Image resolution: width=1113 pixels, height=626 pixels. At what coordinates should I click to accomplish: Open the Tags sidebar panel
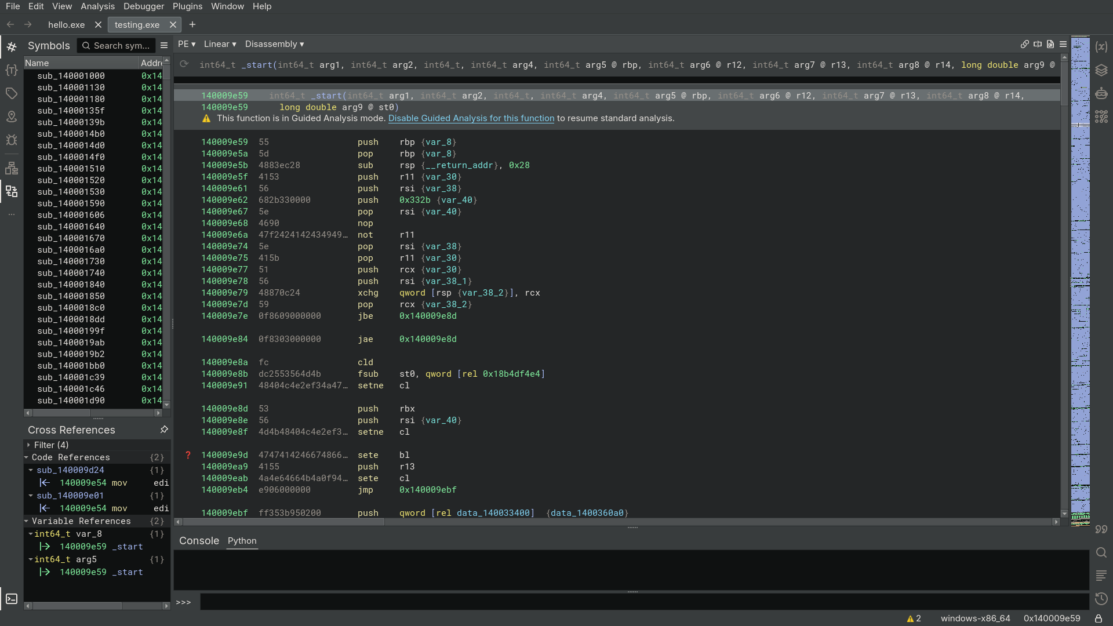coord(12,93)
